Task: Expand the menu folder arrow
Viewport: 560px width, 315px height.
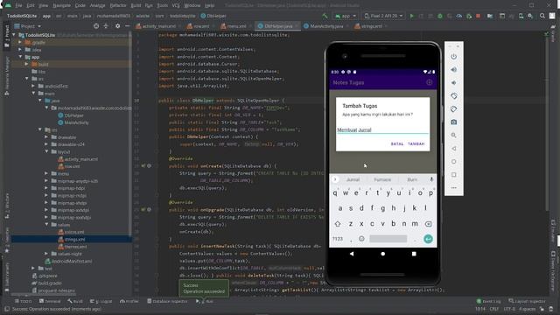Action: click(x=46, y=173)
